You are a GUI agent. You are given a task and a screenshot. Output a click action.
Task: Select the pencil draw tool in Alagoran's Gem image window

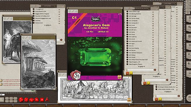coord(73,11)
